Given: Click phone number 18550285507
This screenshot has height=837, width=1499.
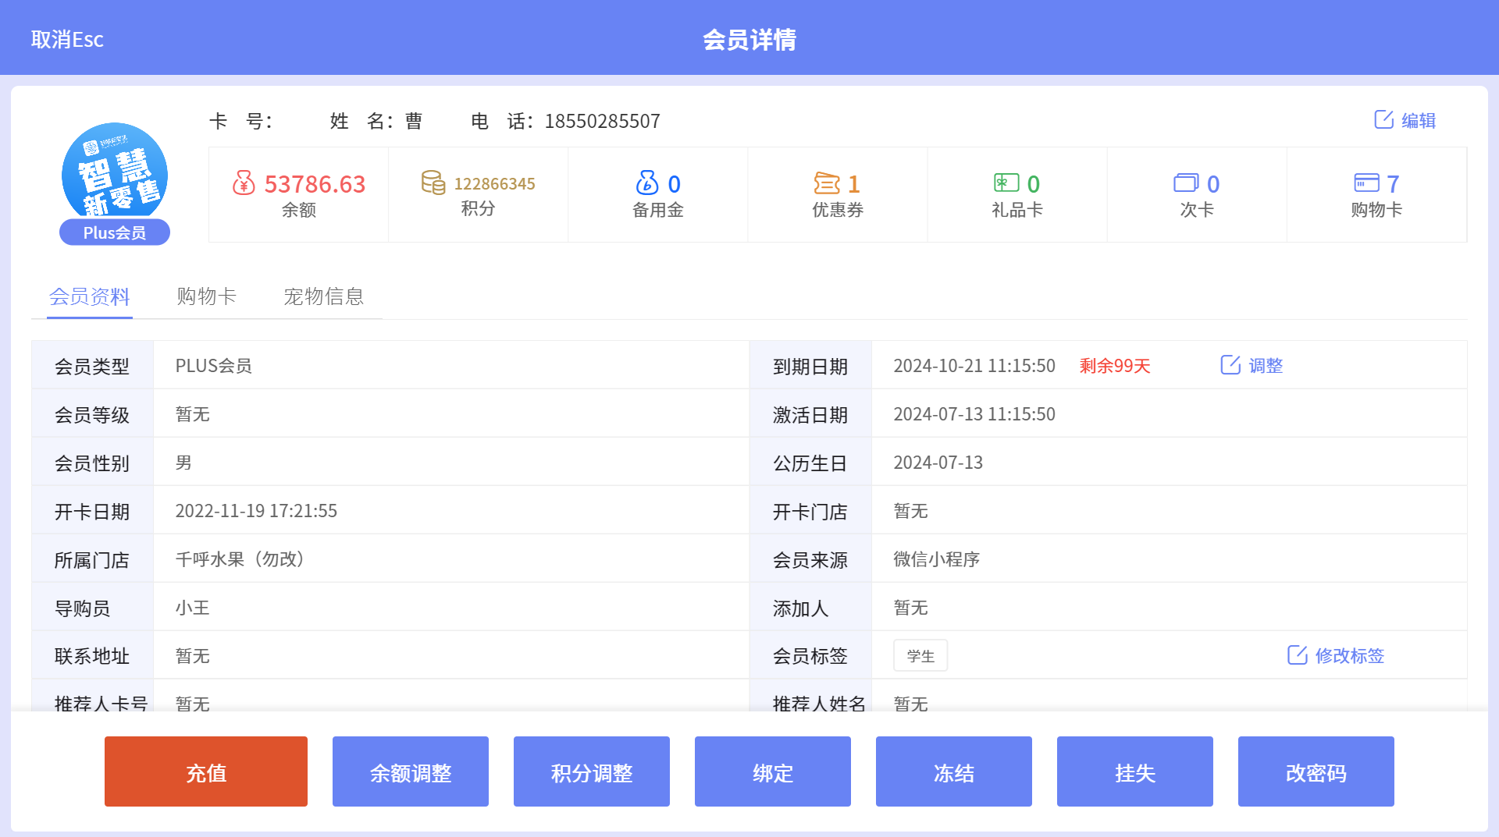Looking at the screenshot, I should coord(602,121).
